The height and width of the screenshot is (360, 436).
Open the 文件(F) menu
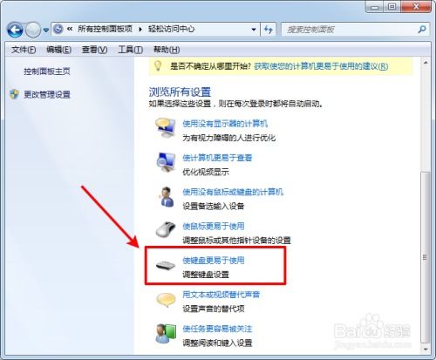click(x=24, y=50)
